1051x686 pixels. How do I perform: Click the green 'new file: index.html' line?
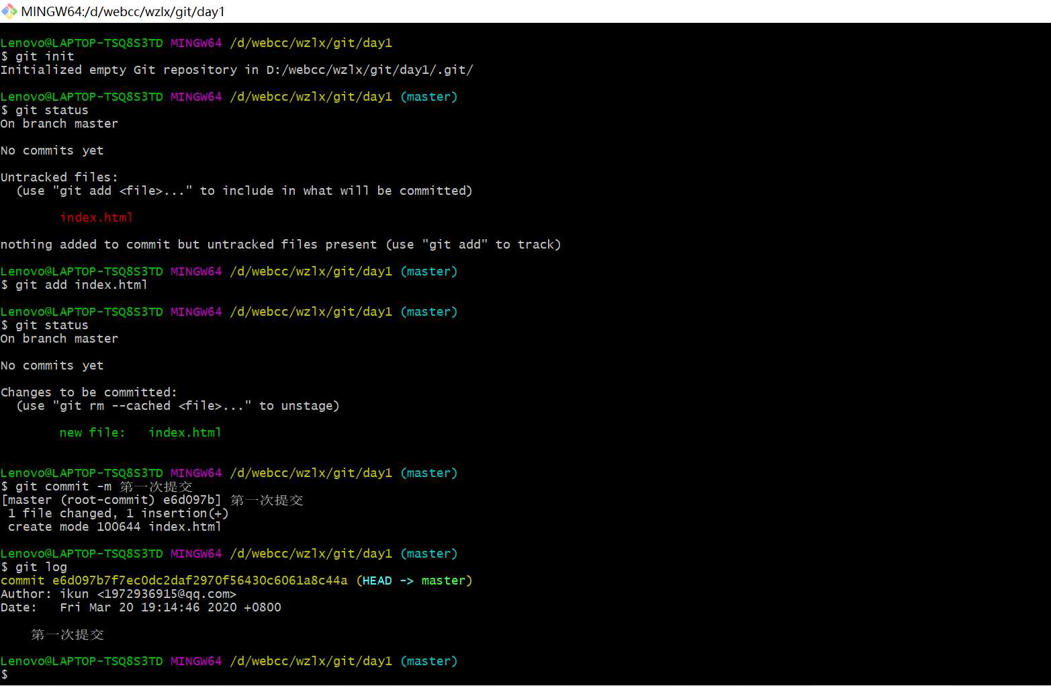140,433
